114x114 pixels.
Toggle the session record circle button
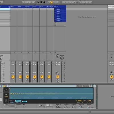tap(58, 2)
